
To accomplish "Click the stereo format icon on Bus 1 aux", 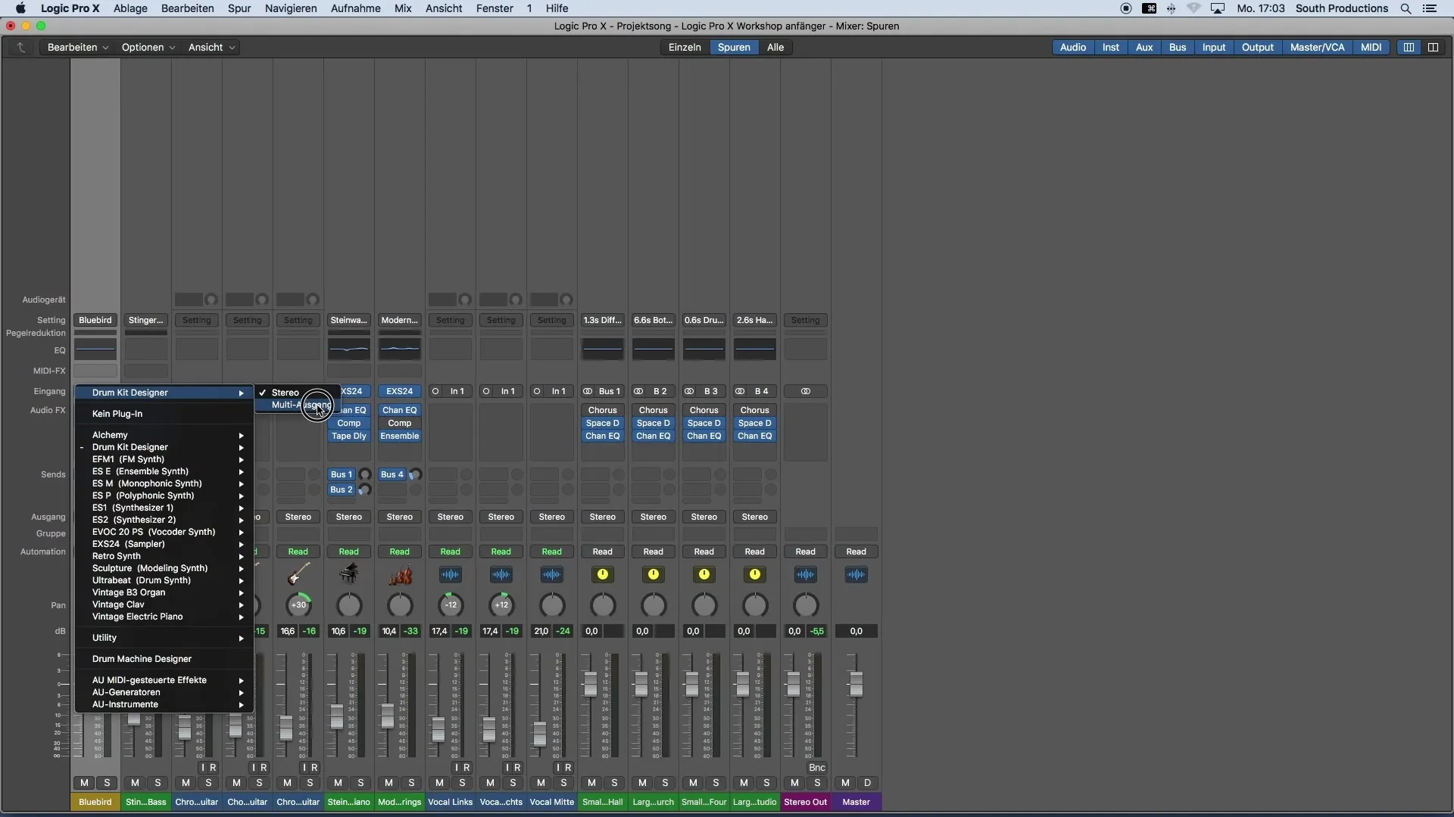I will (588, 392).
